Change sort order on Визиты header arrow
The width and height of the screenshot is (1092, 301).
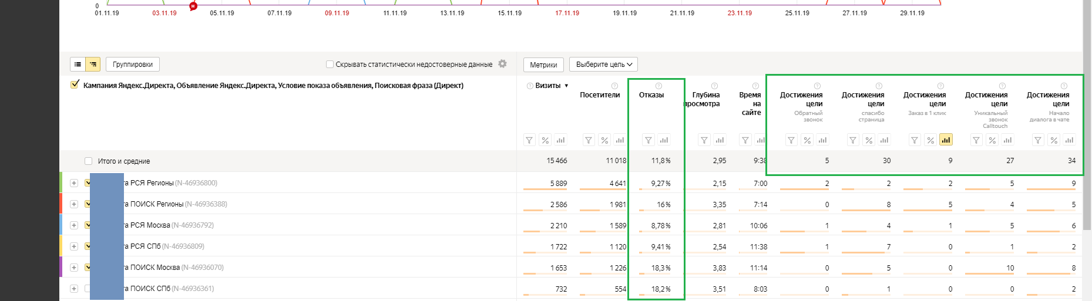point(566,86)
